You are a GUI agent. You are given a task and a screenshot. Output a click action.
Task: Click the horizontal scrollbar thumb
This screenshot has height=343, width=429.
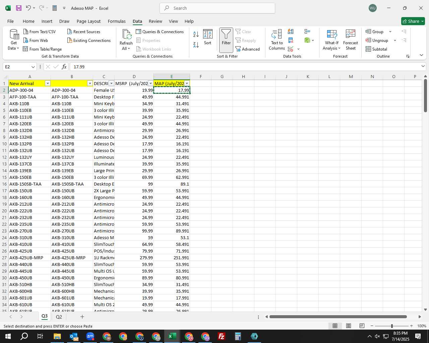[x=338, y=317]
